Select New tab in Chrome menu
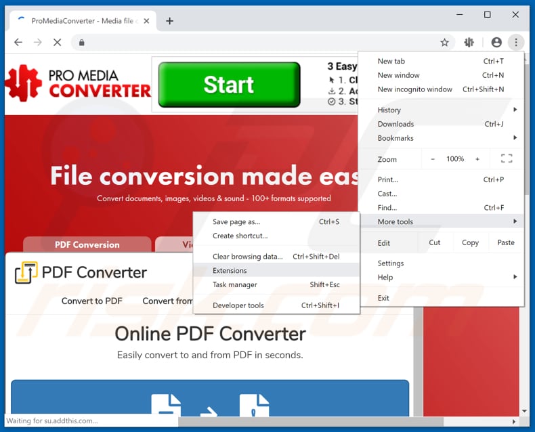The width and height of the screenshot is (535, 432). click(441, 62)
